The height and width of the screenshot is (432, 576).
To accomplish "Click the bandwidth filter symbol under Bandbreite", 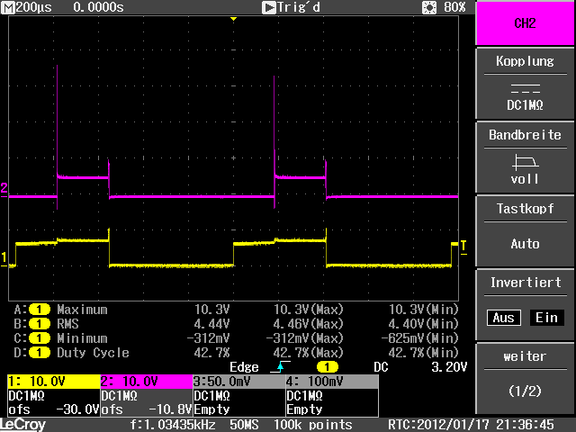I will pos(525,162).
